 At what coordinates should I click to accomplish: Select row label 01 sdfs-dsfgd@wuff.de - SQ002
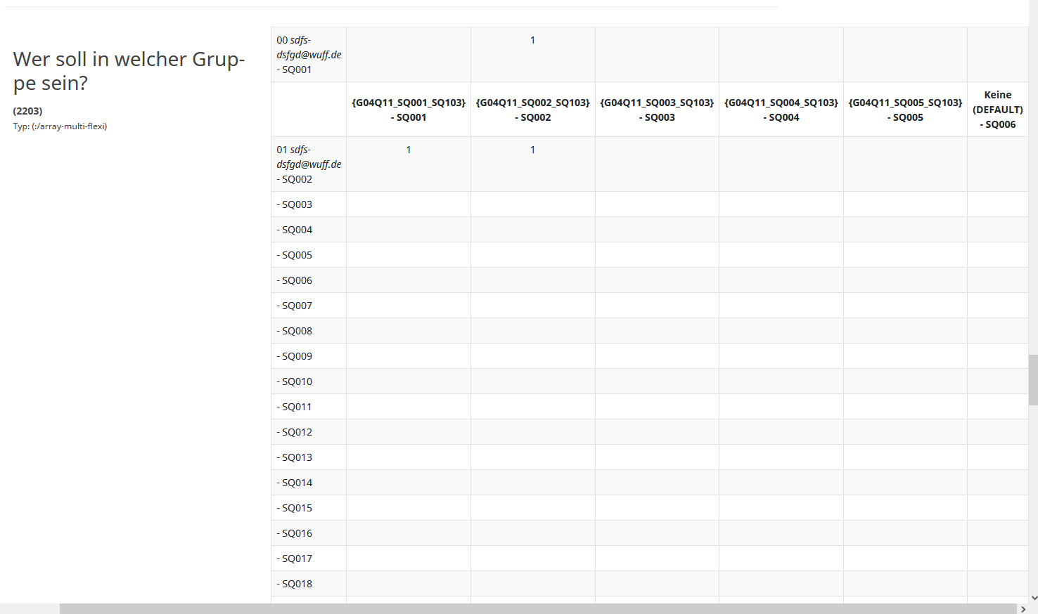point(308,164)
